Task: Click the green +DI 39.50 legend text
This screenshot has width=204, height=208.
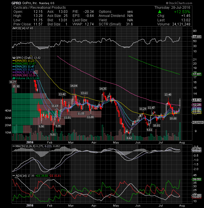Action: (x=42, y=176)
